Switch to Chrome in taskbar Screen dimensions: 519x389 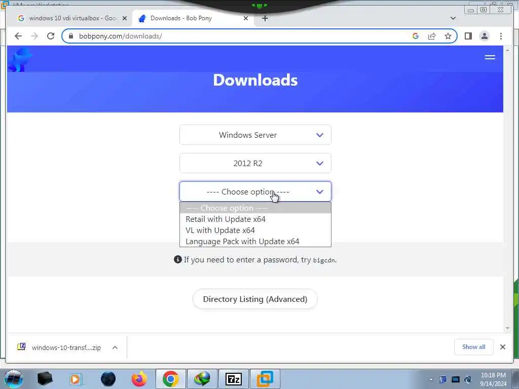170,379
